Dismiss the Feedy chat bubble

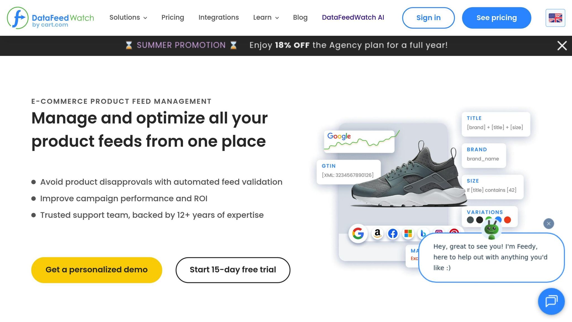click(x=549, y=224)
